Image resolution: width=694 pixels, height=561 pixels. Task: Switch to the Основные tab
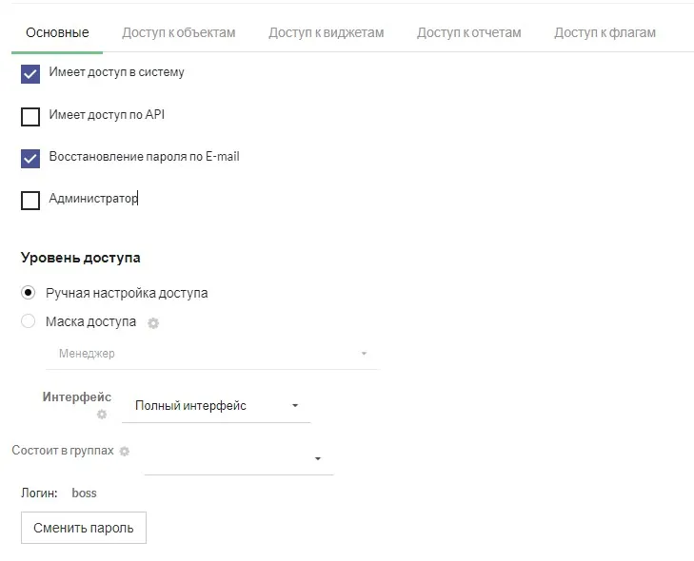57,32
